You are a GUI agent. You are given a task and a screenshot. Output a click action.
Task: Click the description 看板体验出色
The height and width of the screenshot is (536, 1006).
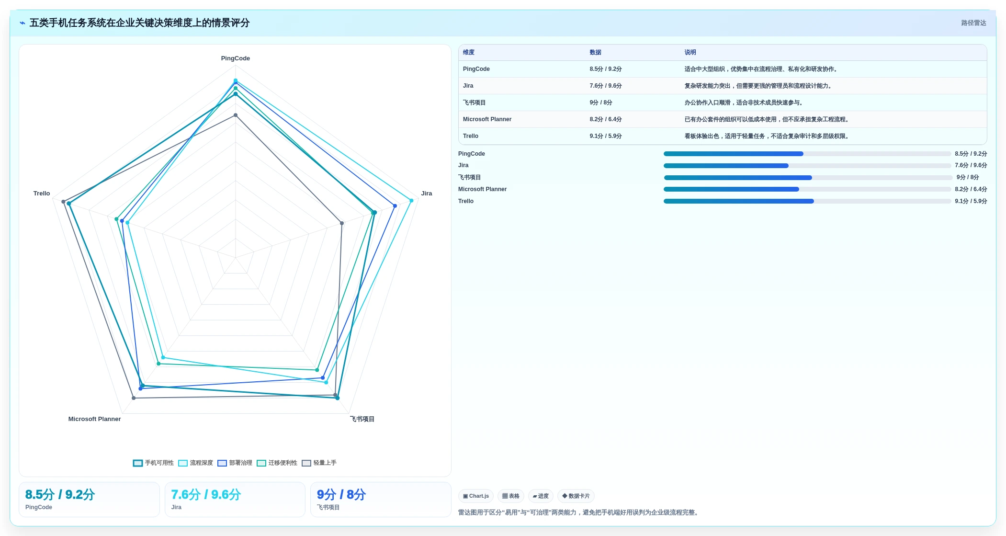[x=768, y=136]
